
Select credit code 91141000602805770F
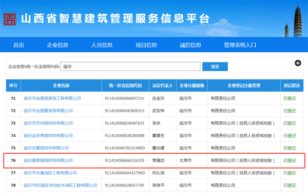[x=125, y=185]
